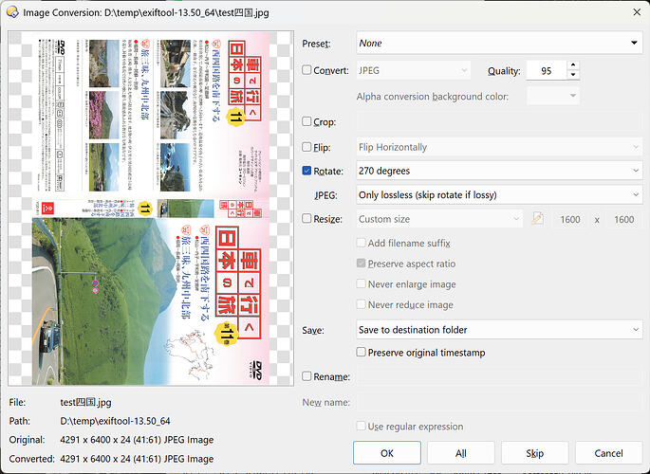650x474 pixels.
Task: Enable the Flip checkbox
Action: (306, 147)
